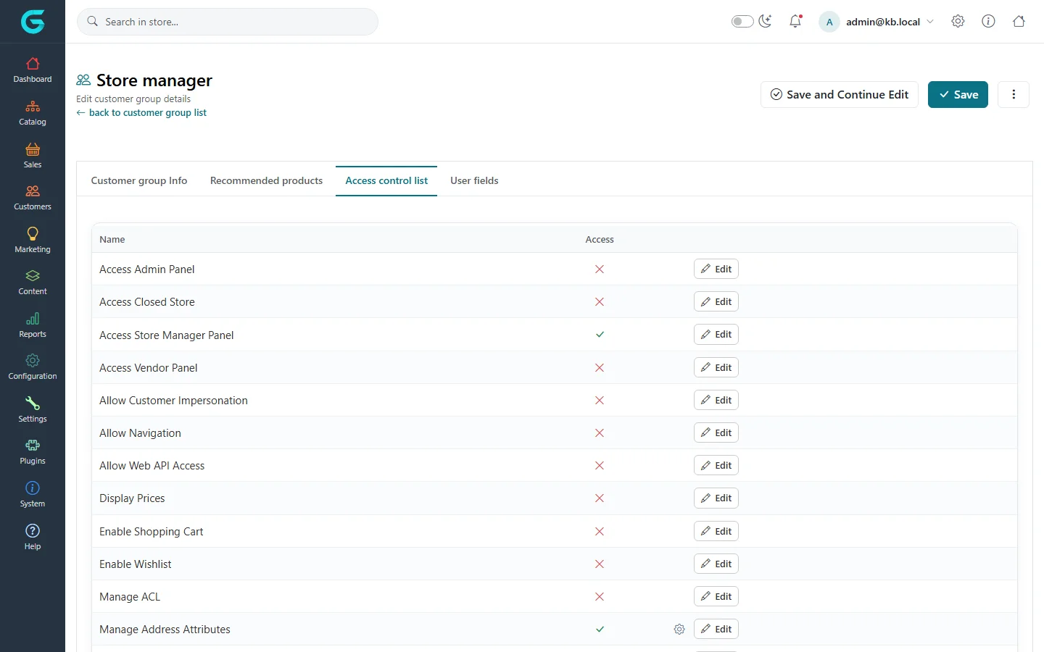This screenshot has height=652, width=1044.
Task: Click Save and Continue Edit button
Action: point(840,94)
